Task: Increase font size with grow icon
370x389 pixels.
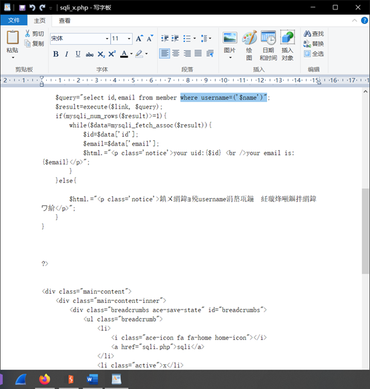Action: click(x=140, y=39)
